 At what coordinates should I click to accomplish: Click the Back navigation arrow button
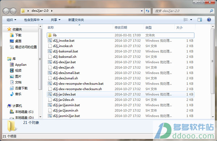[x=6, y=11]
